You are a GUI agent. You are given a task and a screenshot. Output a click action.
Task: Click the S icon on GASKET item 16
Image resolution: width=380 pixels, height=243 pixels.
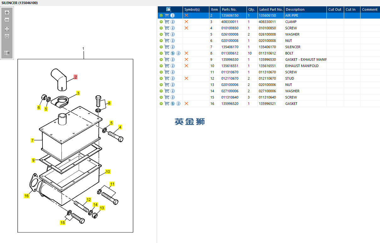(x=173, y=104)
